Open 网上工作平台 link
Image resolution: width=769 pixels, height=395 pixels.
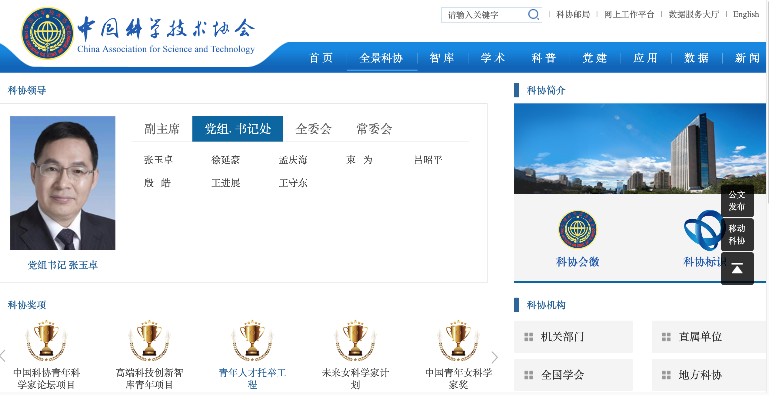[629, 15]
